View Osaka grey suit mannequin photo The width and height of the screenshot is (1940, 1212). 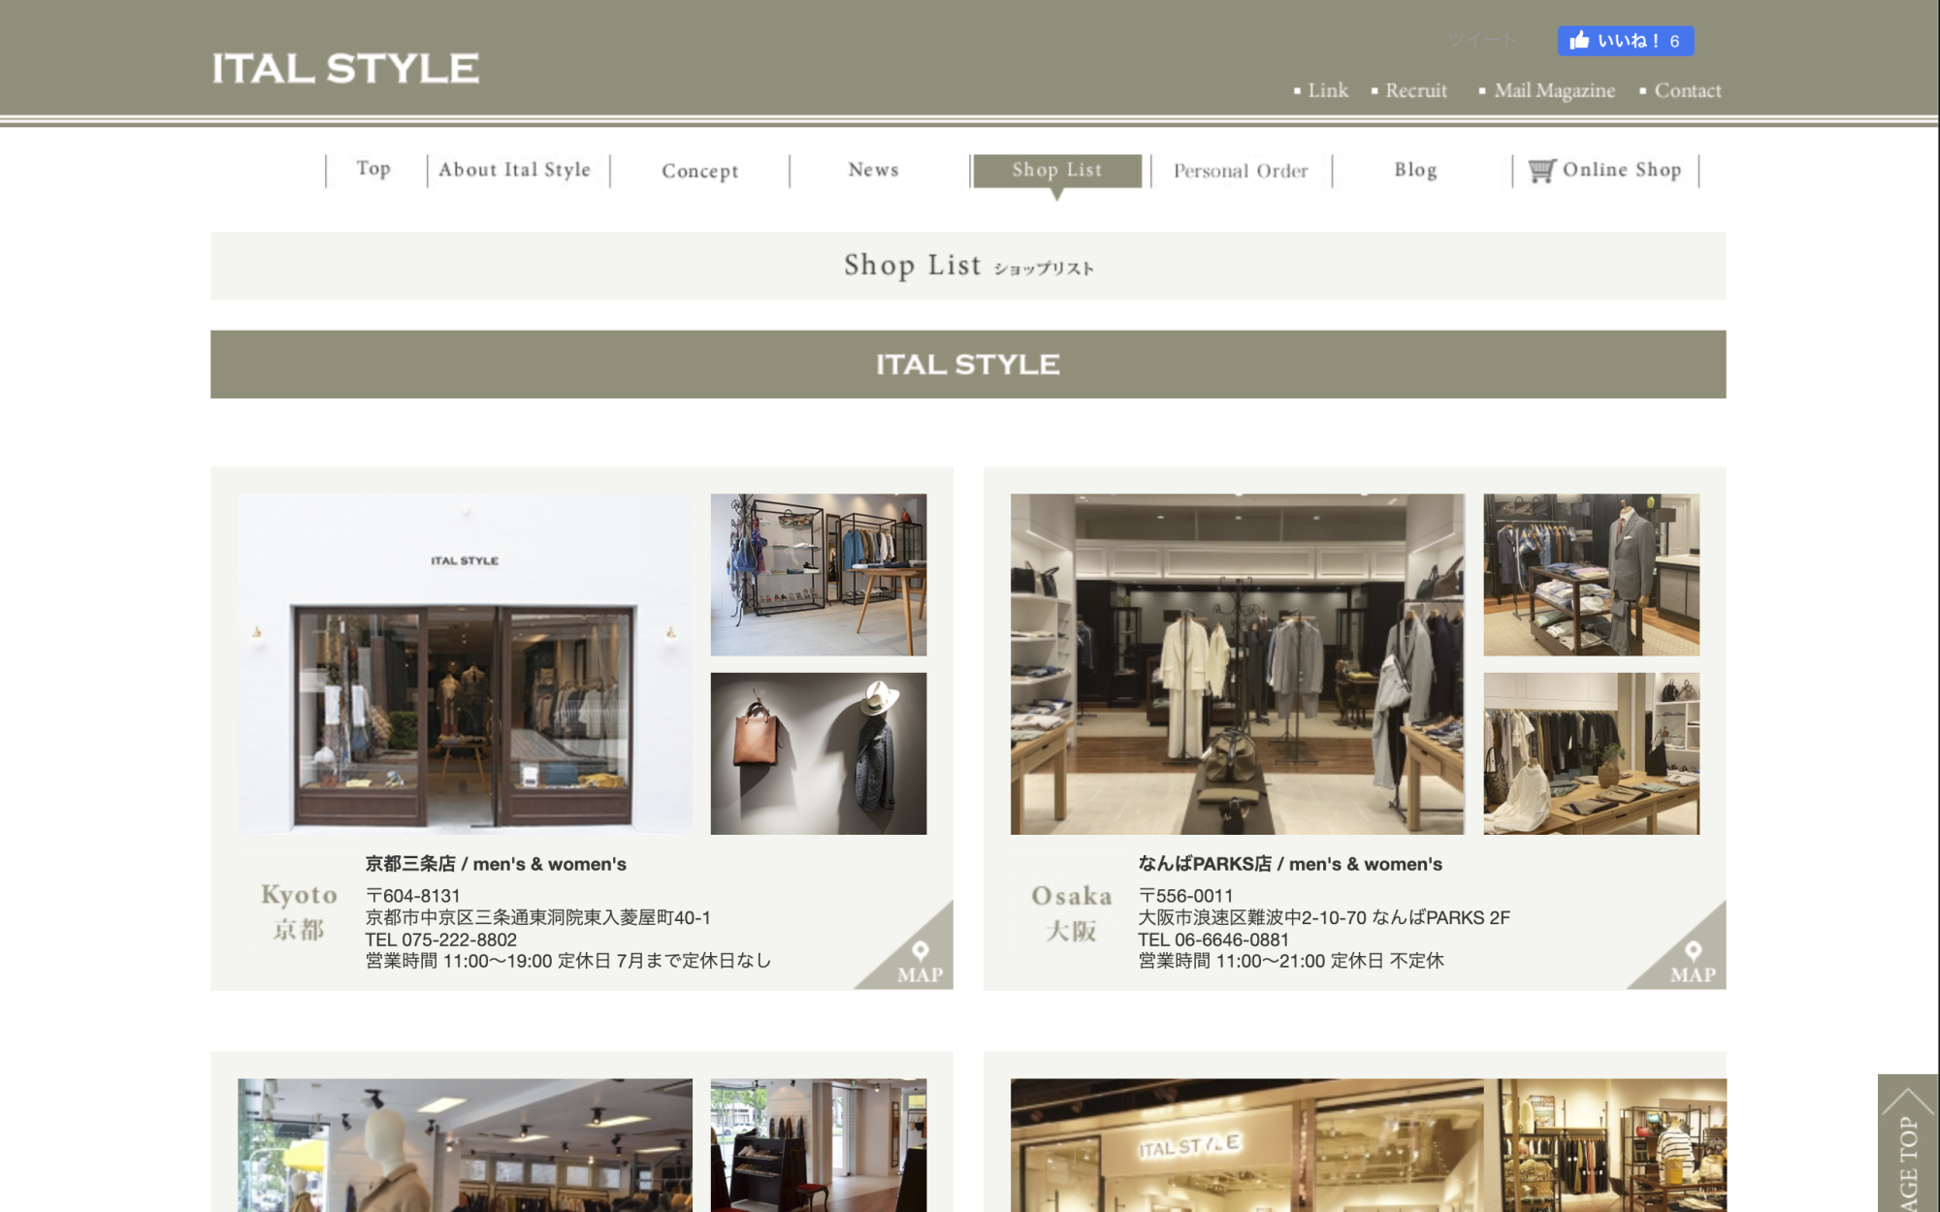[x=1592, y=575]
